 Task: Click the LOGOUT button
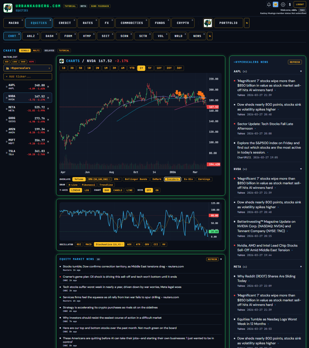tap(300, 4)
